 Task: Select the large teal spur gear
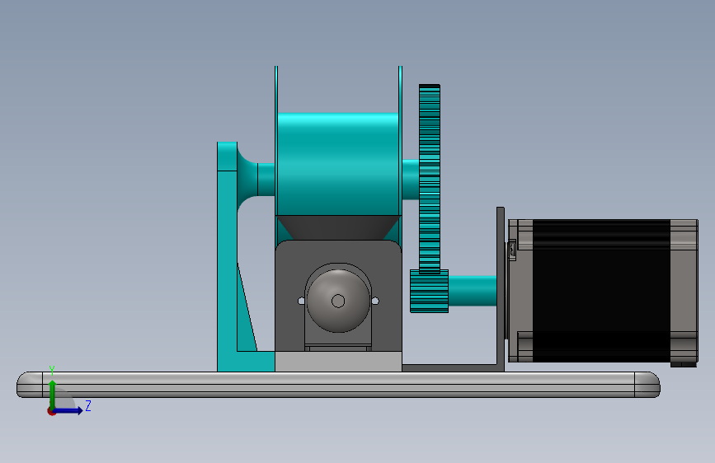430,179
